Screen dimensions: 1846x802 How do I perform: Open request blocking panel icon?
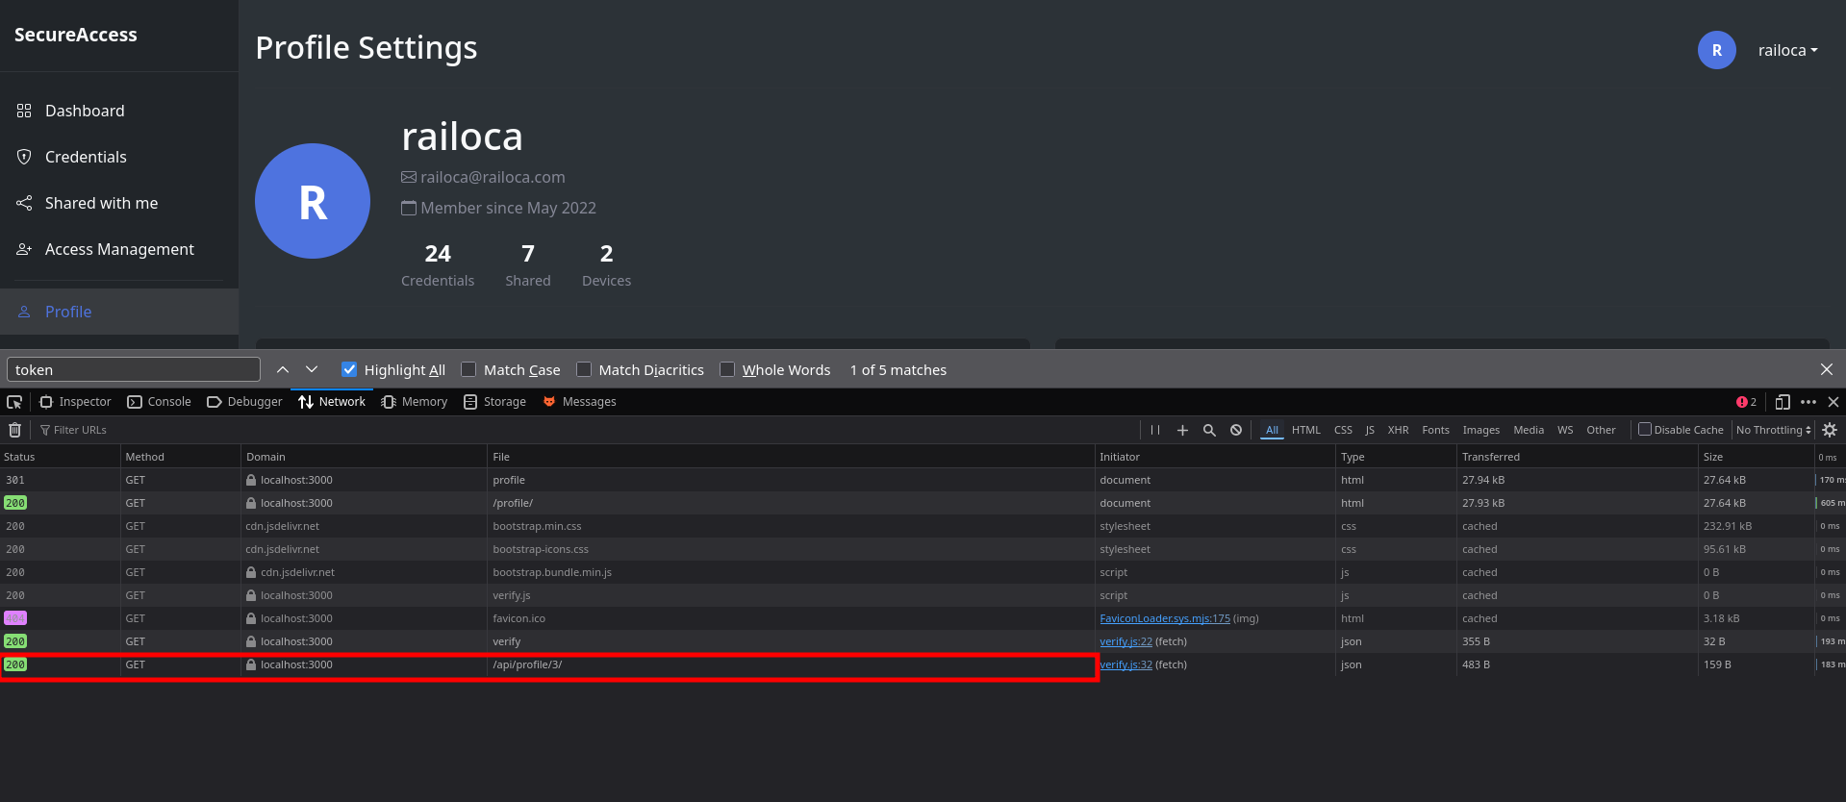[1236, 430]
